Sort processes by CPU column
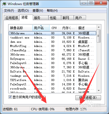This screenshot has height=114, width=109. point(54,28)
